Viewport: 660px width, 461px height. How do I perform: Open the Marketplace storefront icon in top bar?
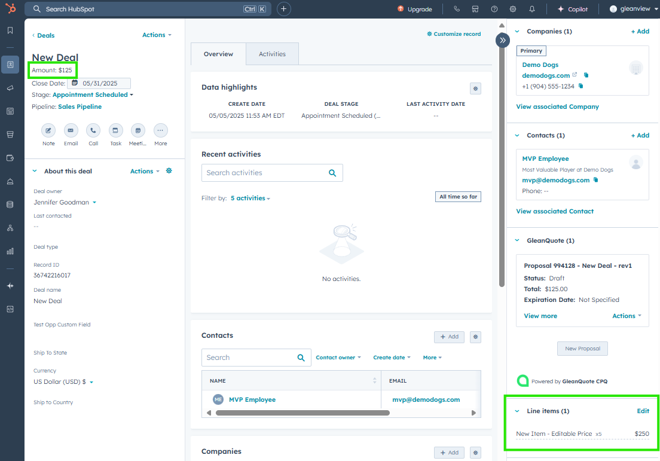pyautogui.click(x=475, y=9)
